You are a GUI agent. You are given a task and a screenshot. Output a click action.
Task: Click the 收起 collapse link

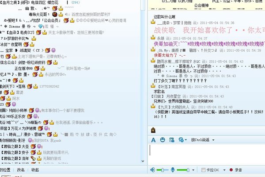[x=35, y=170]
